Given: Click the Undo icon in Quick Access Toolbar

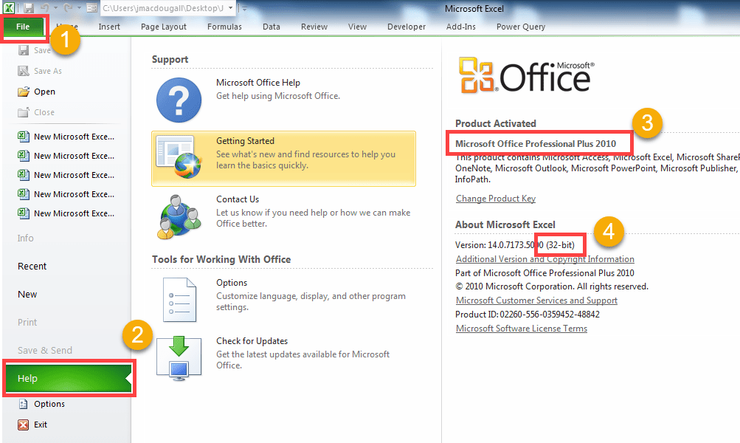Looking at the screenshot, I should click(45, 8).
